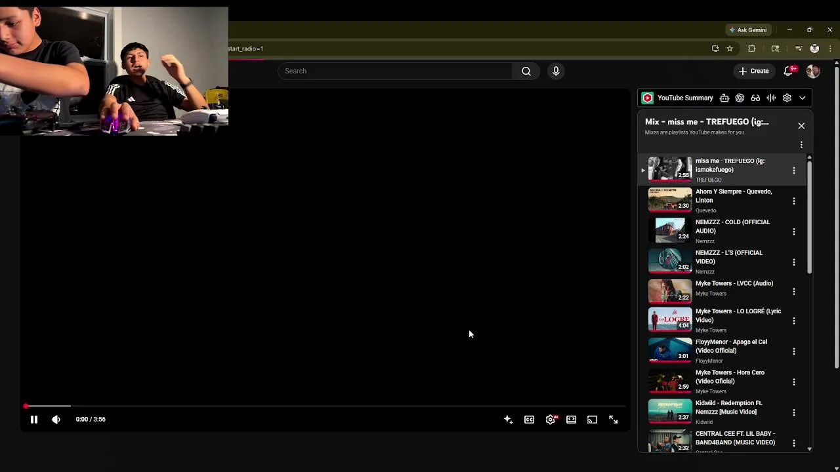Open the Create menu
Image resolution: width=840 pixels, height=472 pixels.
pyautogui.click(x=753, y=71)
